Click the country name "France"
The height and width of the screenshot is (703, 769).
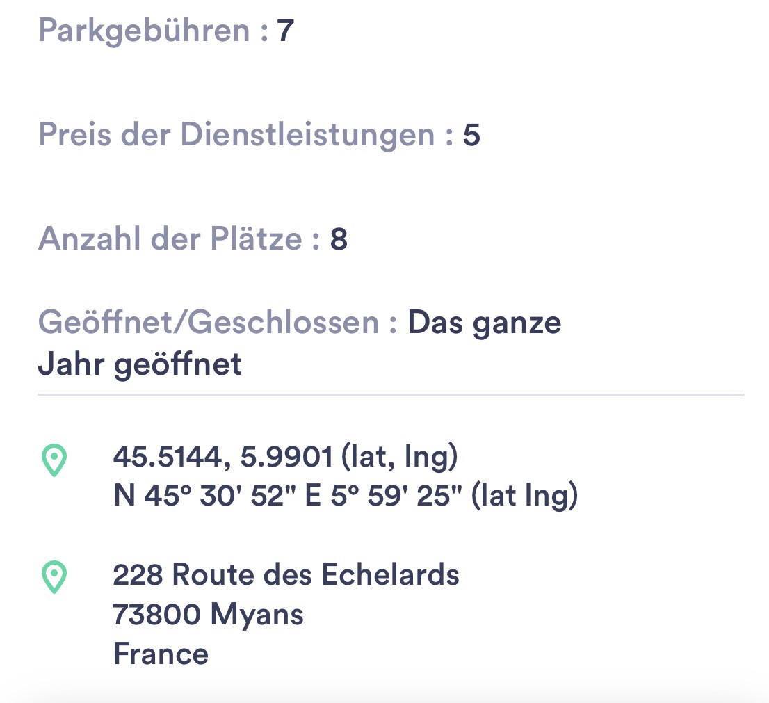click(x=161, y=654)
